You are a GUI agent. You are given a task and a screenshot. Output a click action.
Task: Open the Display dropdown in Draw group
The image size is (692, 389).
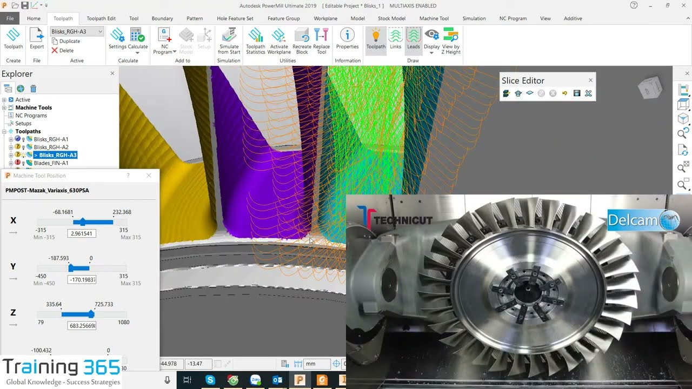pyautogui.click(x=431, y=53)
